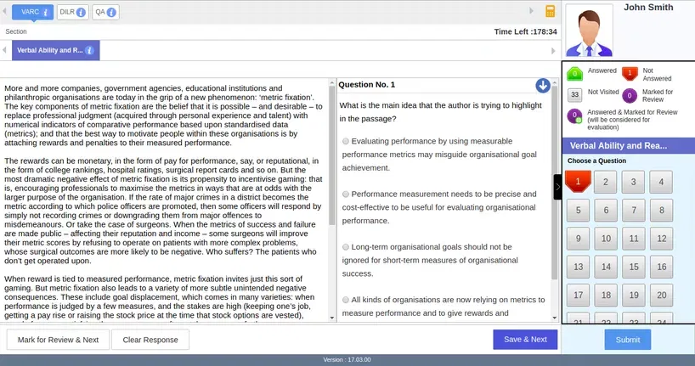
Task: Collapse the question palette side panel
Action: click(x=557, y=187)
